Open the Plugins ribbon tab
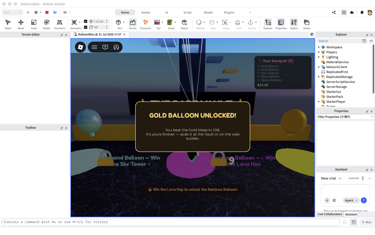 coord(229,12)
